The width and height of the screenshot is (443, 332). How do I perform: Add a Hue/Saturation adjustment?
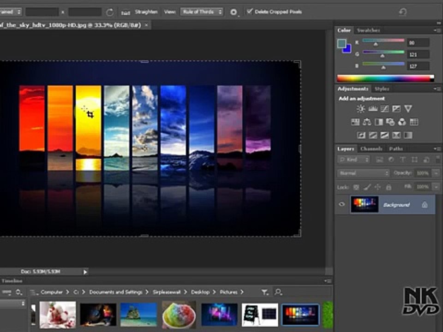click(355, 122)
